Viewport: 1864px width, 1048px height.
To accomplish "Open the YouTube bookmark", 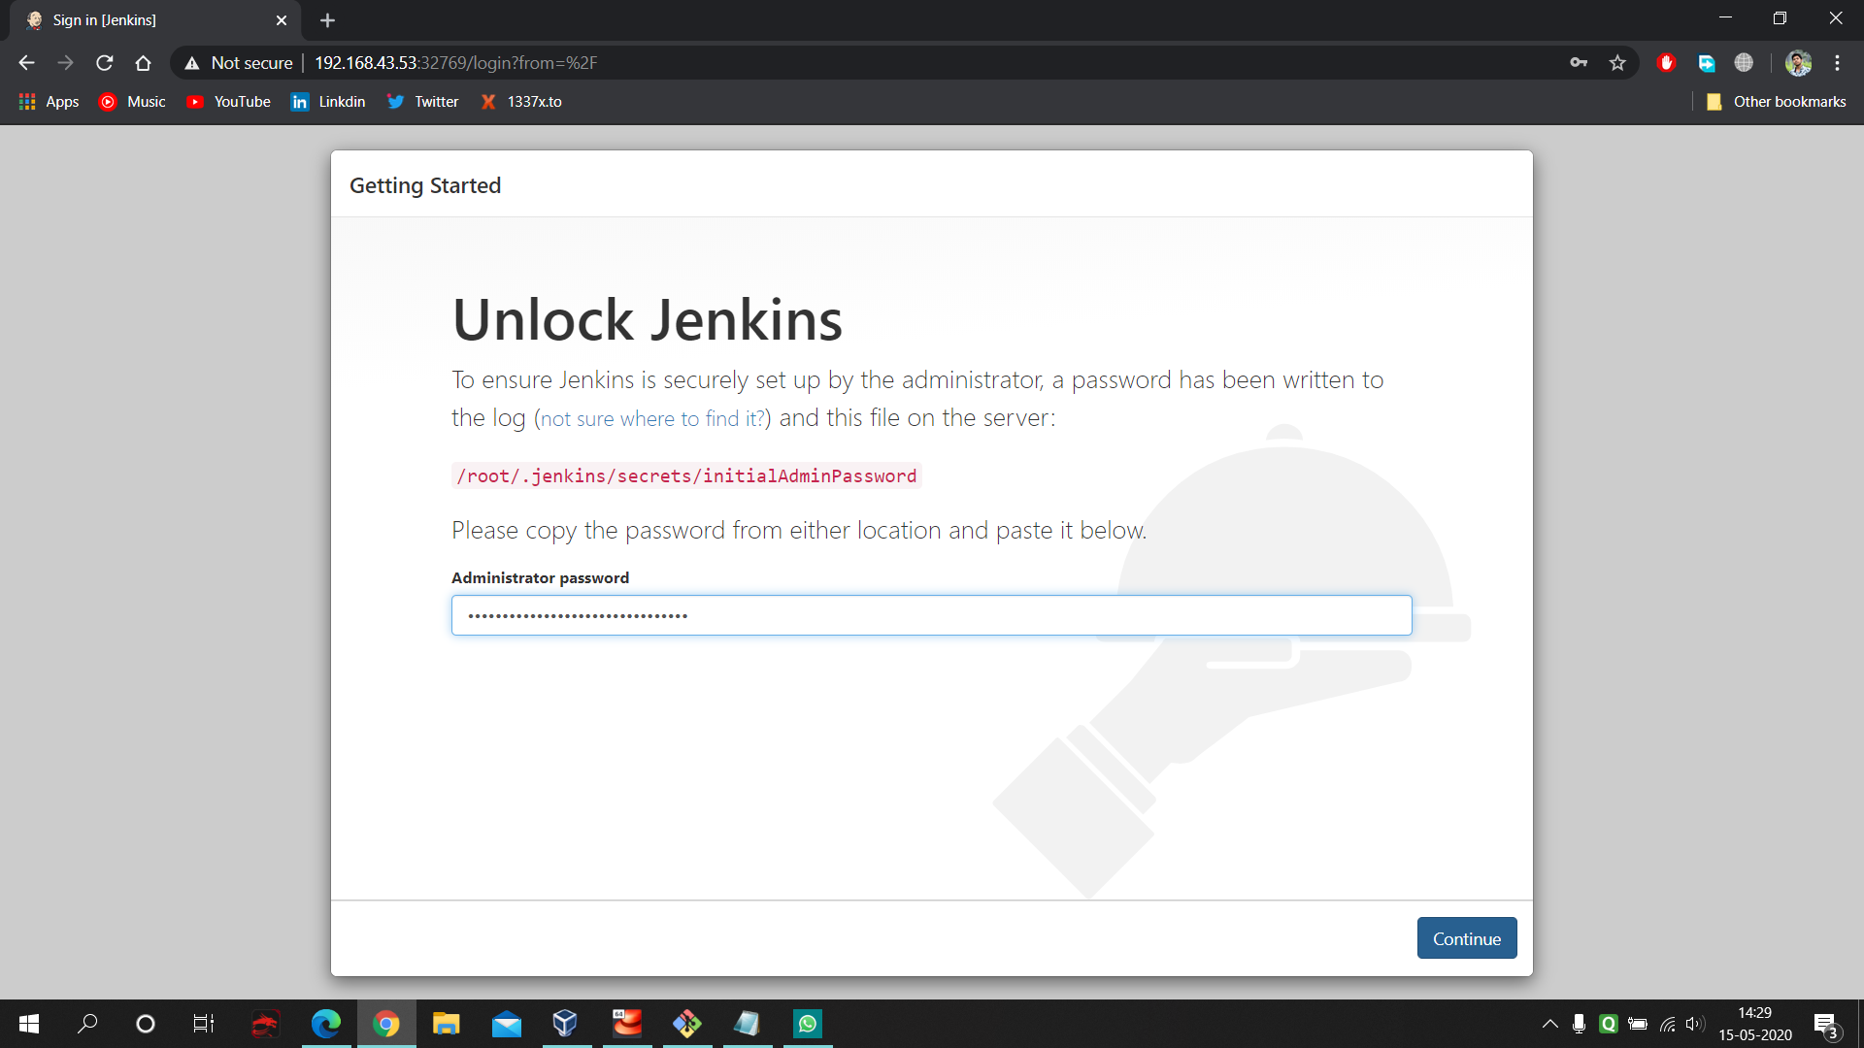I will (229, 102).
